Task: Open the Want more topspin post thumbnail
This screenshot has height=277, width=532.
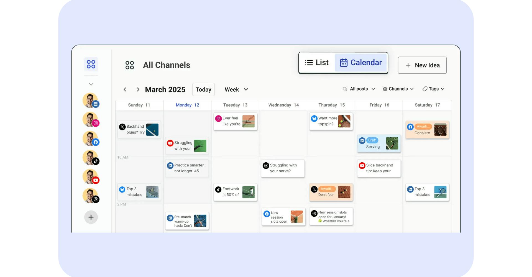Action: coord(344,121)
